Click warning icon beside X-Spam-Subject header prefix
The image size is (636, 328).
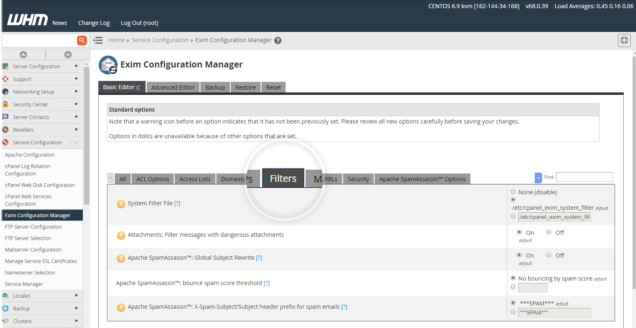(x=121, y=307)
